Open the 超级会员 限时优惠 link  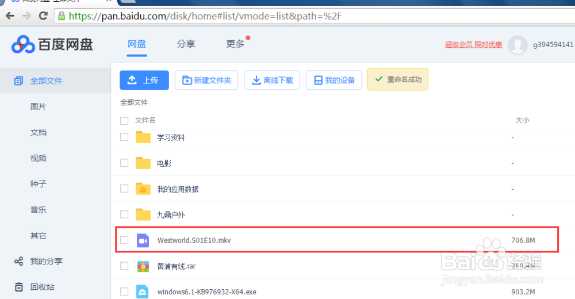473,45
